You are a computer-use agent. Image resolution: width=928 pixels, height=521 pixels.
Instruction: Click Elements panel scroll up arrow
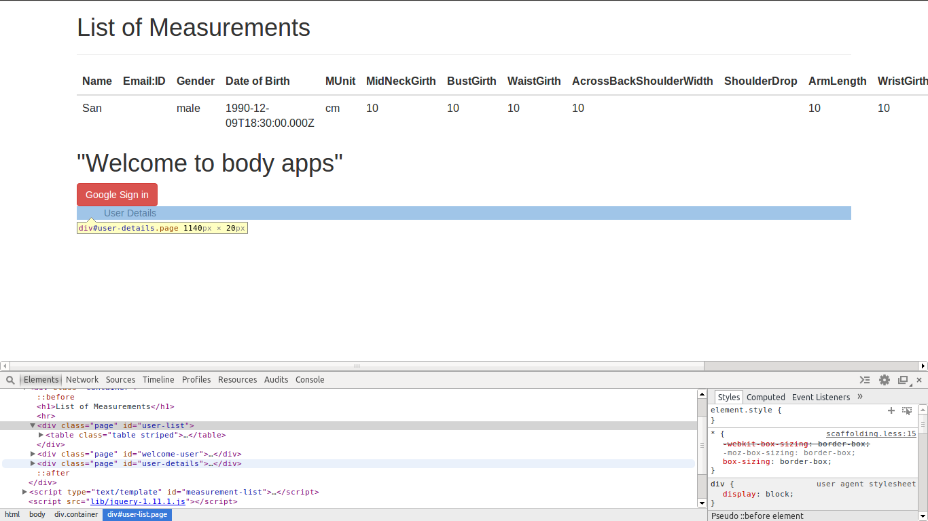click(702, 394)
